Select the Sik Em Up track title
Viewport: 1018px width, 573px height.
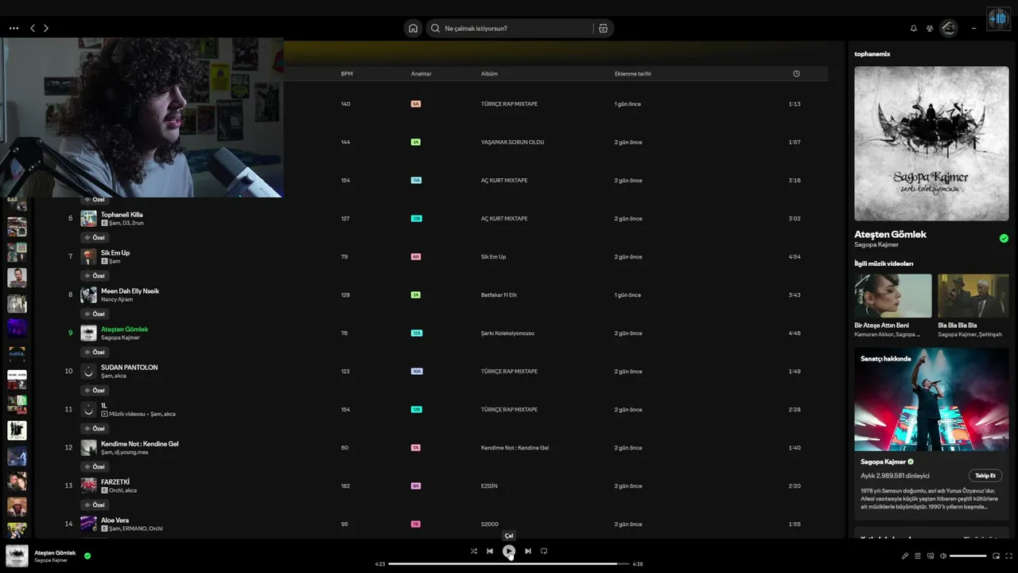pos(115,252)
